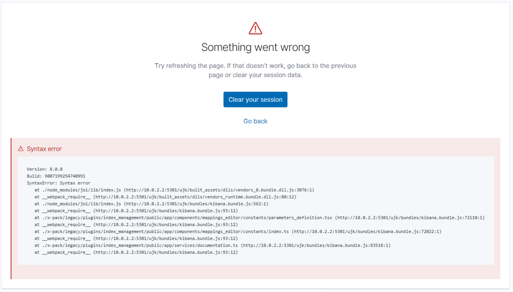Click the Build: 9007199254740991 line

(56, 176)
